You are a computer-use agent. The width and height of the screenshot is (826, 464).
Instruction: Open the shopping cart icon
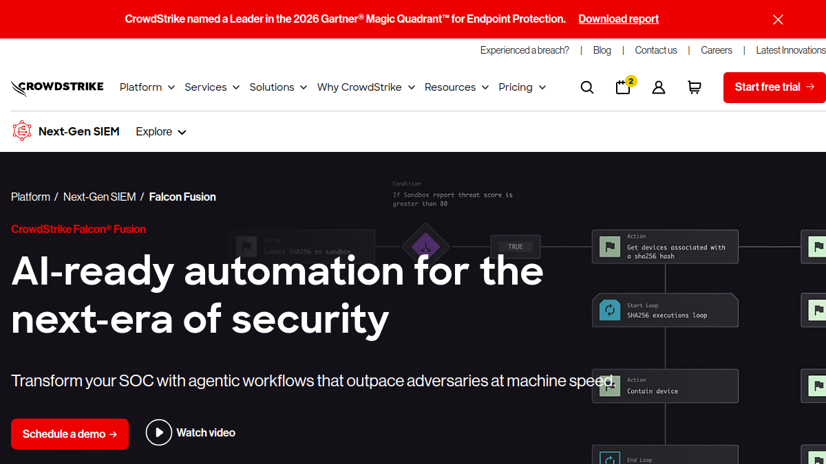tap(695, 87)
